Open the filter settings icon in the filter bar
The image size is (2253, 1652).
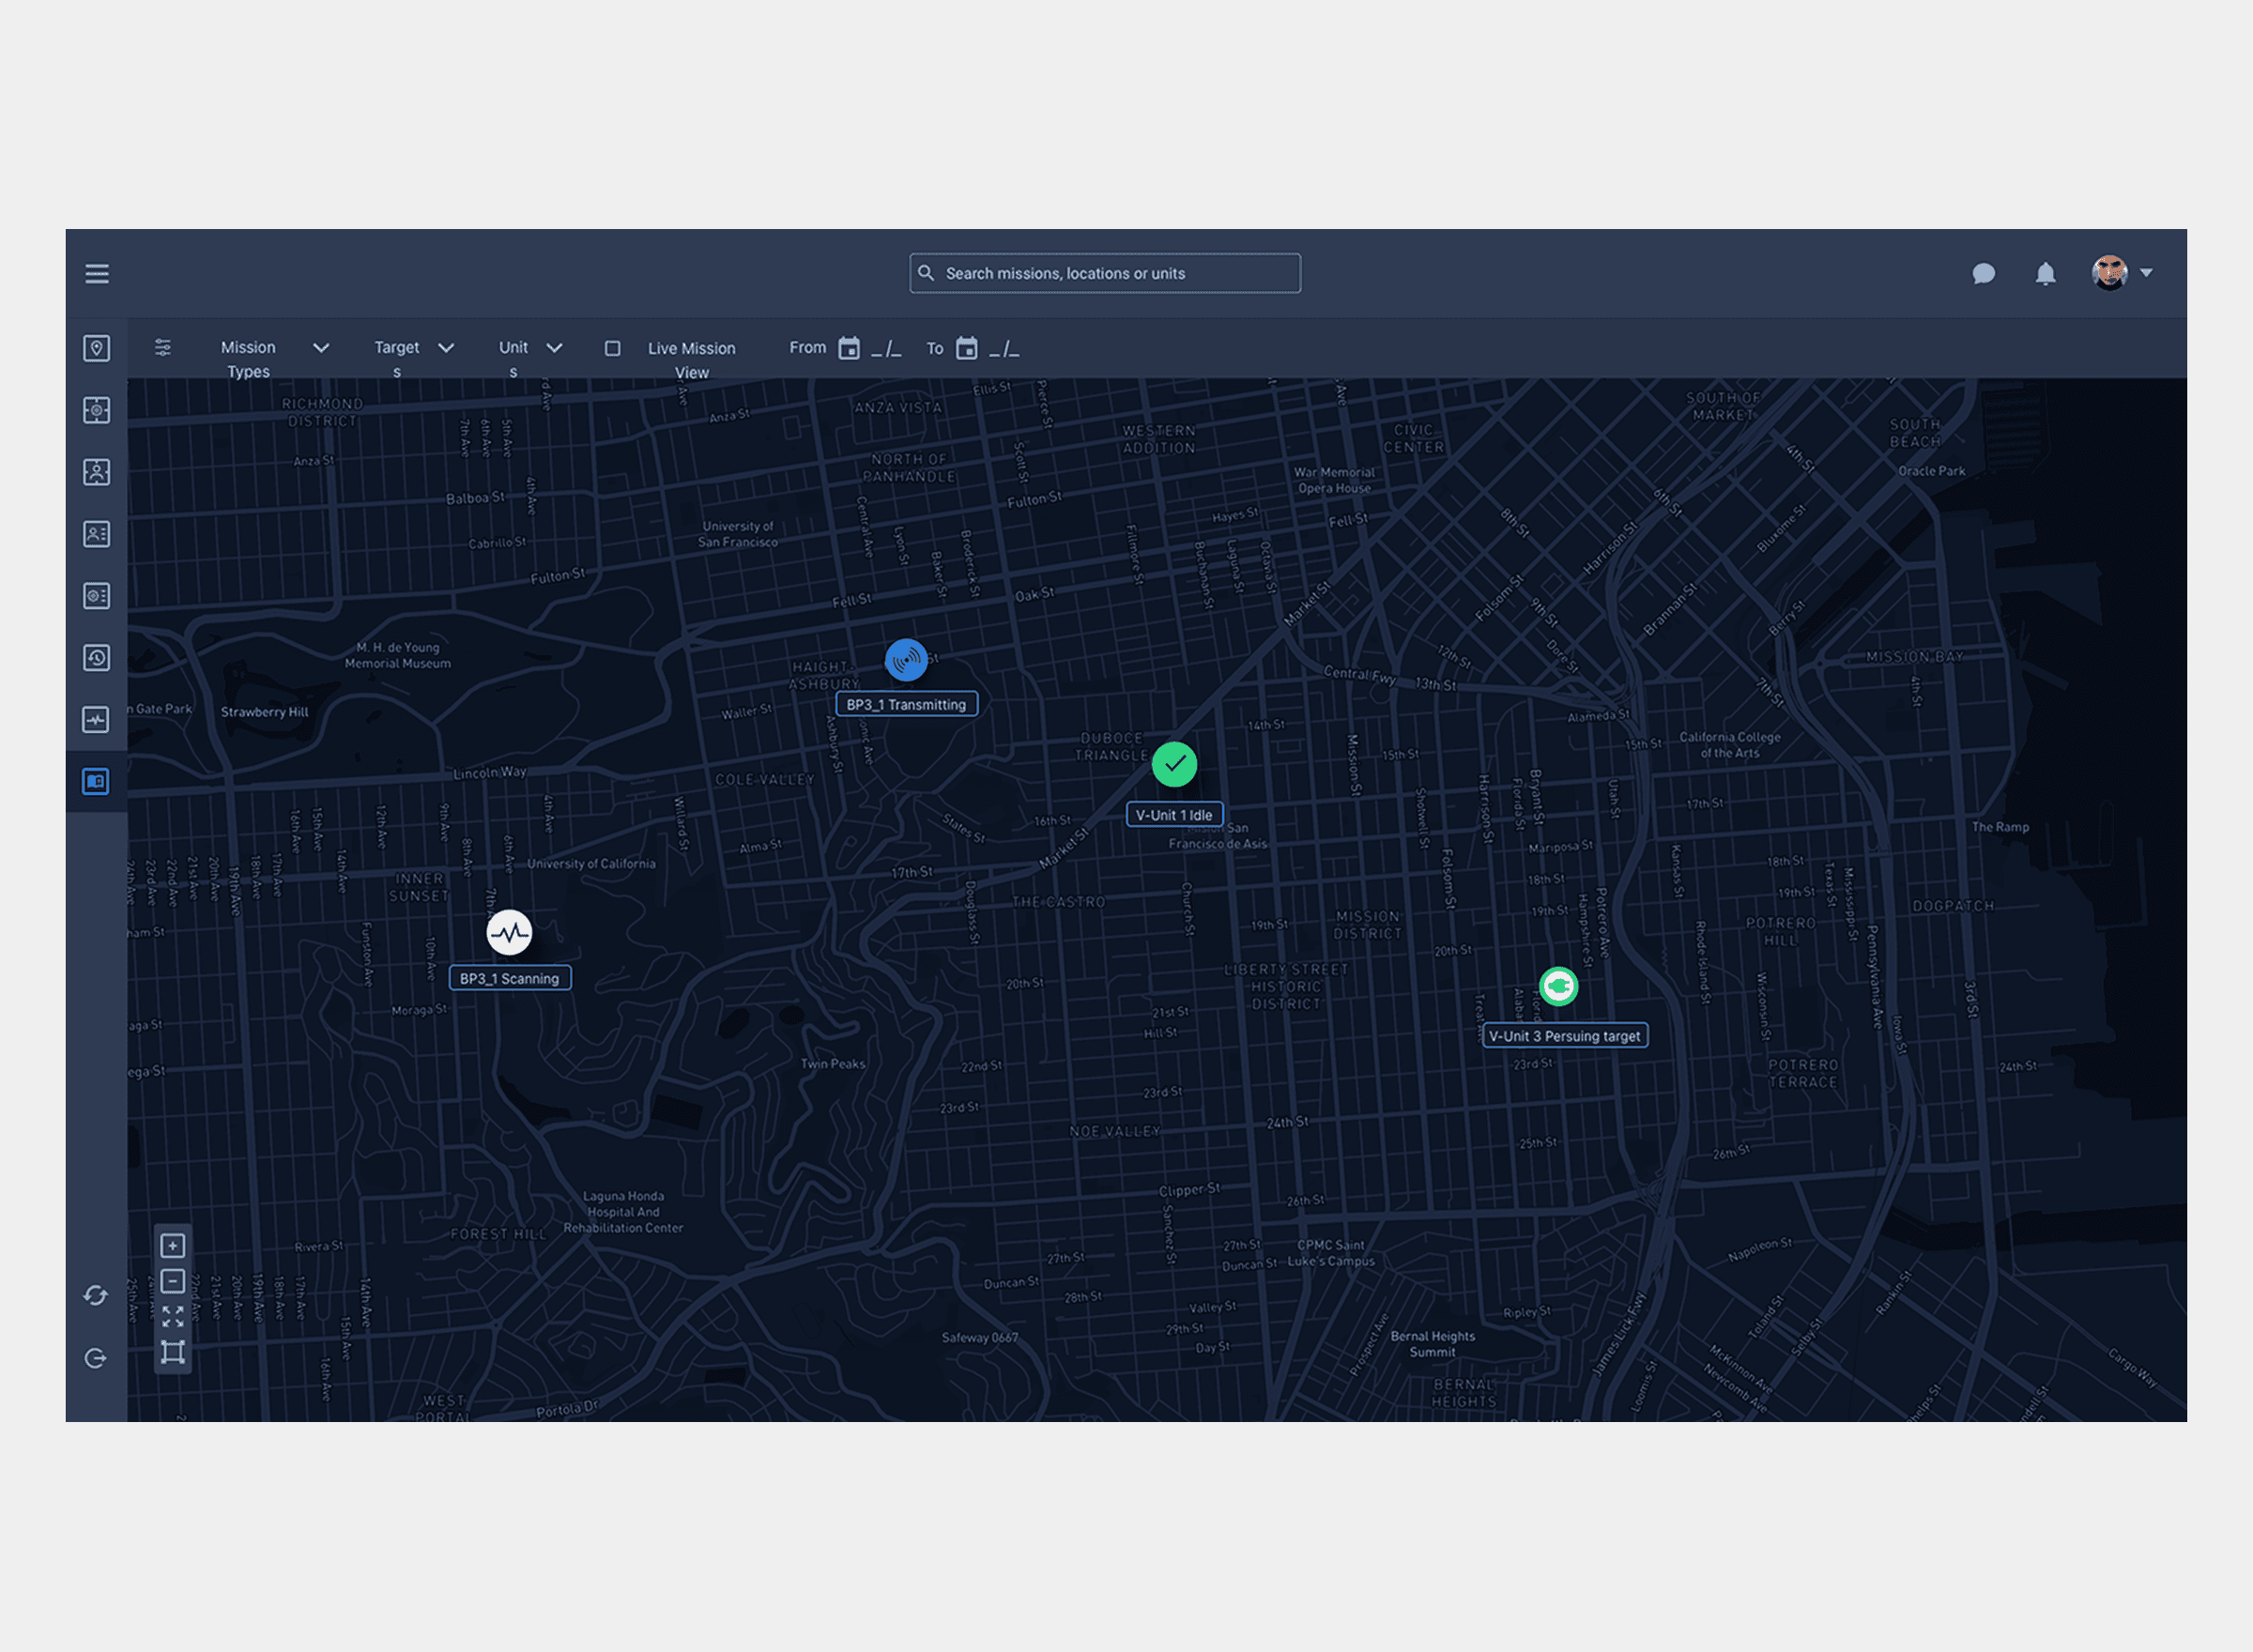[x=163, y=348]
